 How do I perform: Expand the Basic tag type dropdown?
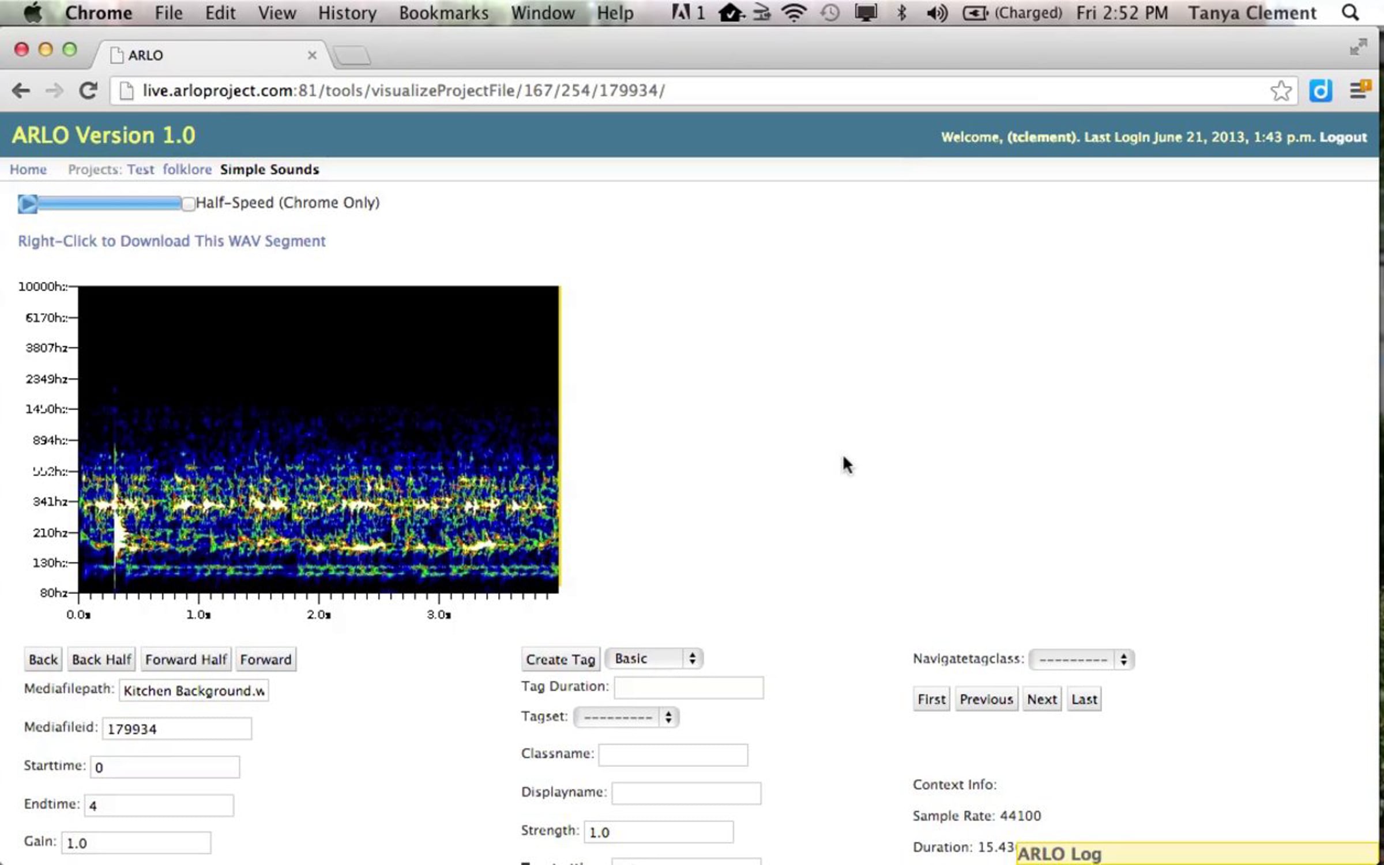(x=655, y=659)
